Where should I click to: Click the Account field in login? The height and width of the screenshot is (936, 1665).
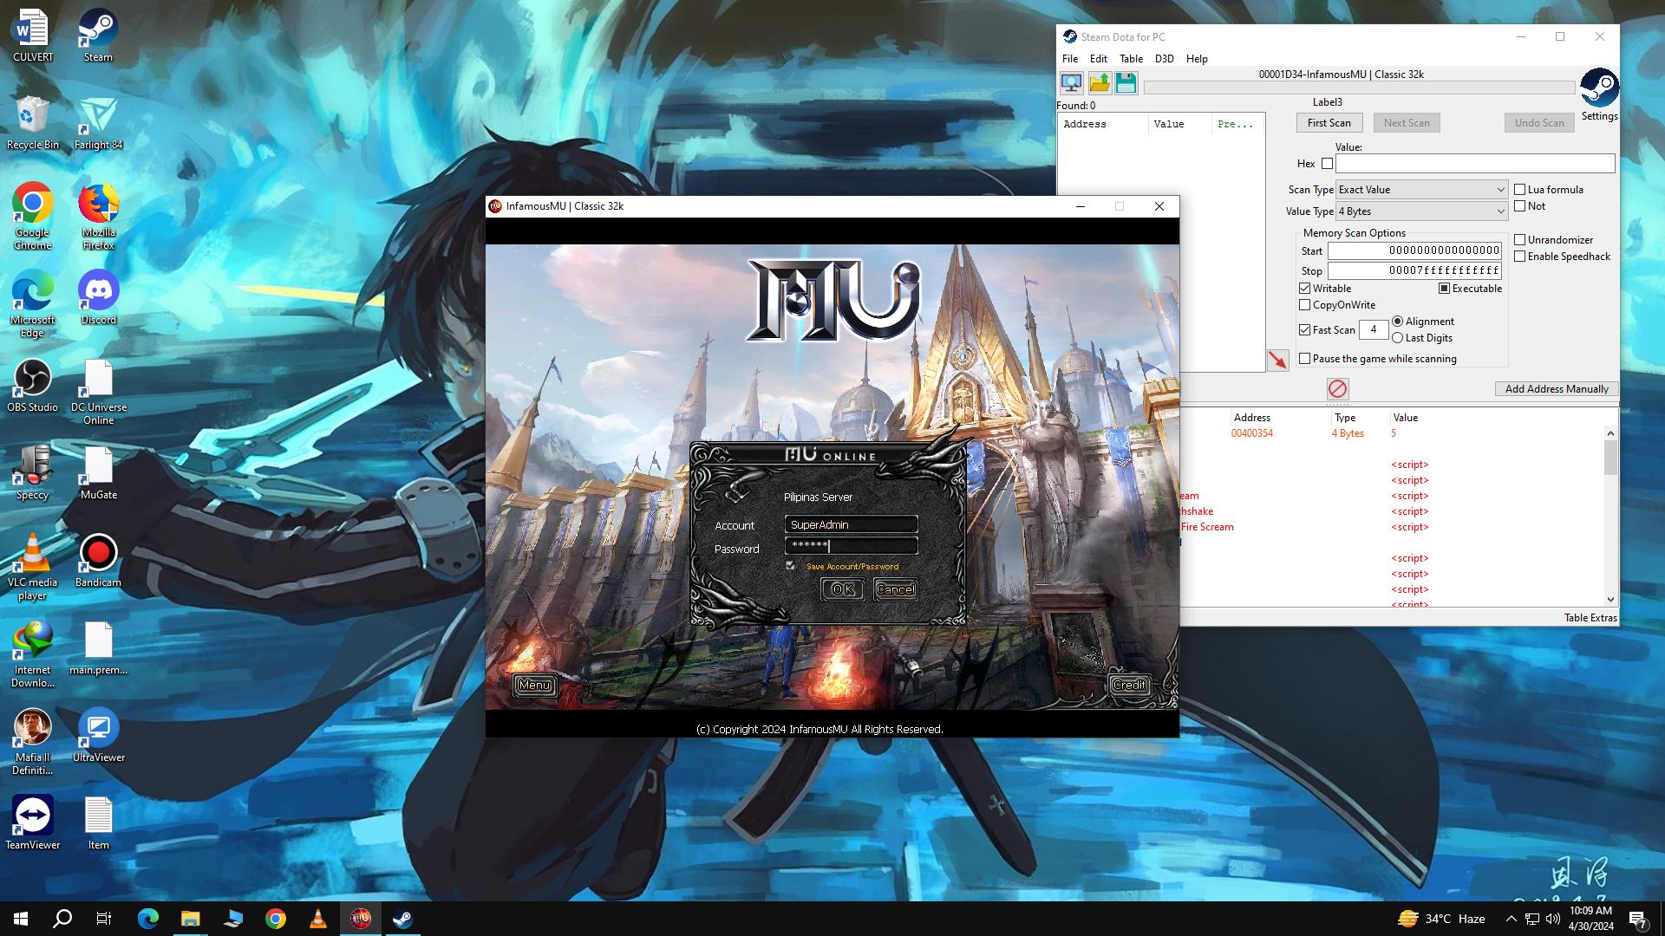click(x=851, y=524)
